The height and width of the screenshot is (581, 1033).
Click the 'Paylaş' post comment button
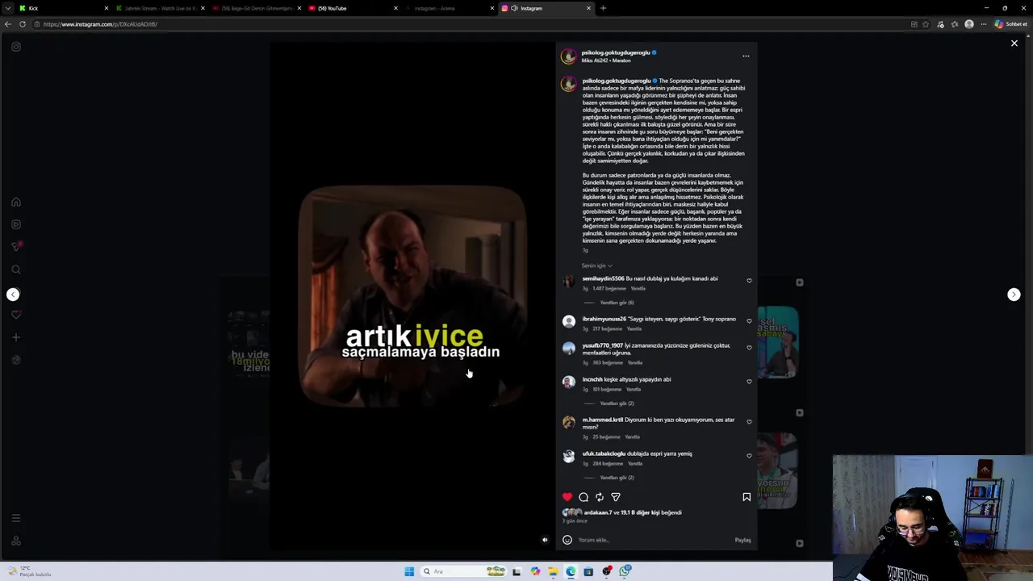coord(742,540)
